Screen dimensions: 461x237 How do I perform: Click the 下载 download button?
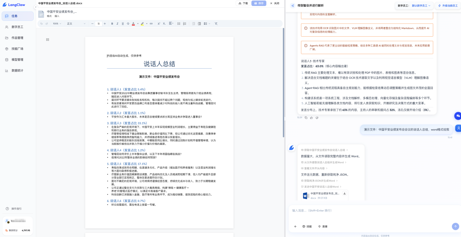click(243, 3)
